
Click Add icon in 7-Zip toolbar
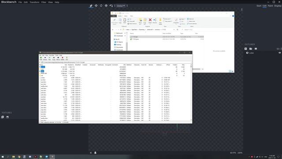[x=41, y=58]
